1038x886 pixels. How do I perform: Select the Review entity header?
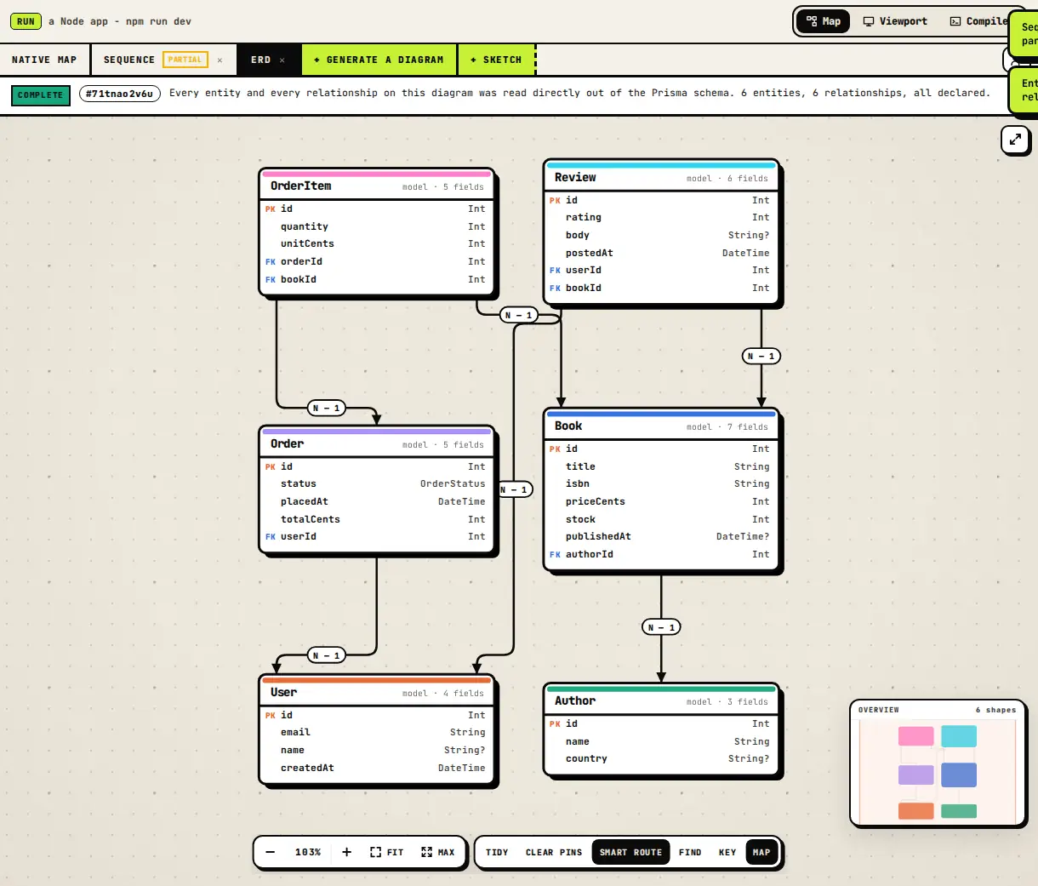click(661, 178)
